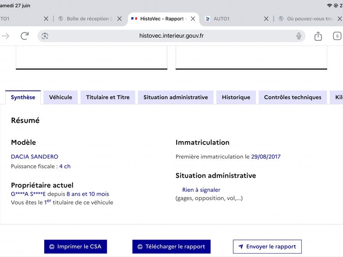This screenshot has width=343, height=257.
Task: Click Télécharger le rapport button
Action: tap(171, 247)
